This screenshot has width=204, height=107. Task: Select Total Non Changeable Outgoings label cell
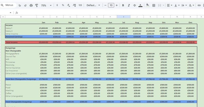point(21,79)
